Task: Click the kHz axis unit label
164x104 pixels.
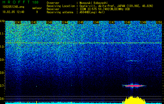Action: pyautogui.click(x=2, y=21)
